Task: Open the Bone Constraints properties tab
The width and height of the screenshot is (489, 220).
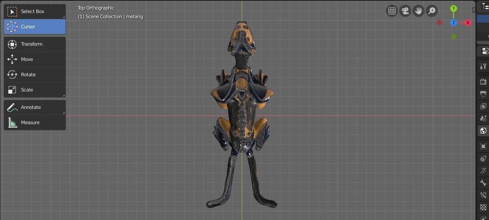Action: click(483, 195)
